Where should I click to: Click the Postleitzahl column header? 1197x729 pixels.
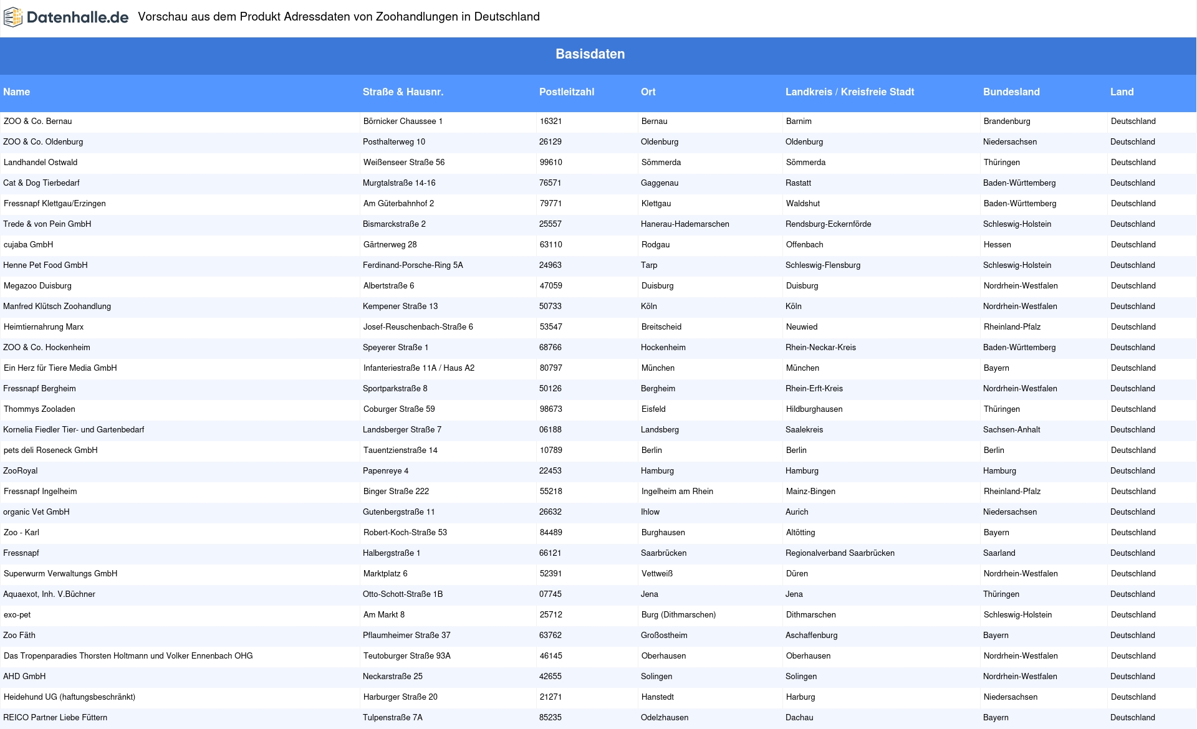click(x=567, y=92)
